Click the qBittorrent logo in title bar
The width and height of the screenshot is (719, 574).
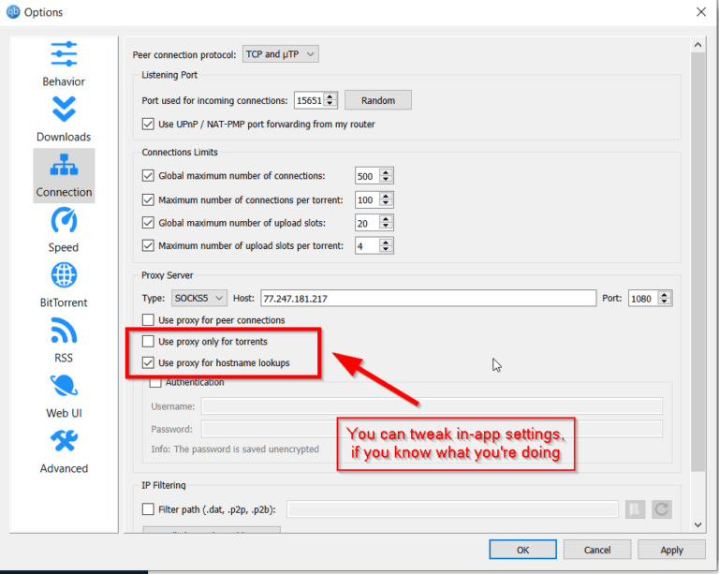(13, 12)
